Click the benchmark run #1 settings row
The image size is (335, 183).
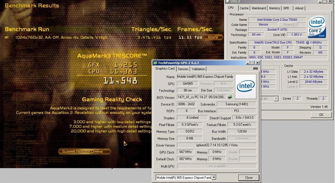61,38
